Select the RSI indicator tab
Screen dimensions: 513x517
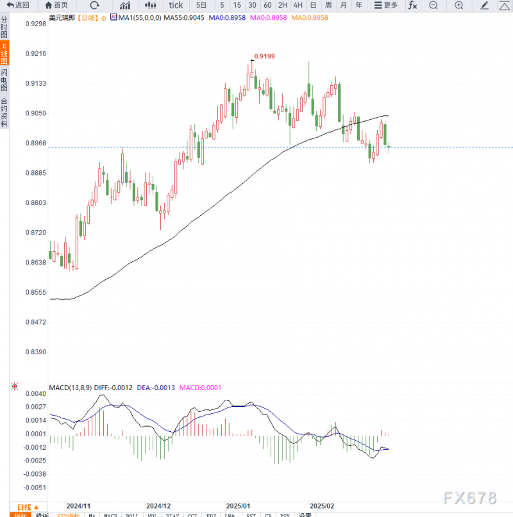[x=251, y=514]
